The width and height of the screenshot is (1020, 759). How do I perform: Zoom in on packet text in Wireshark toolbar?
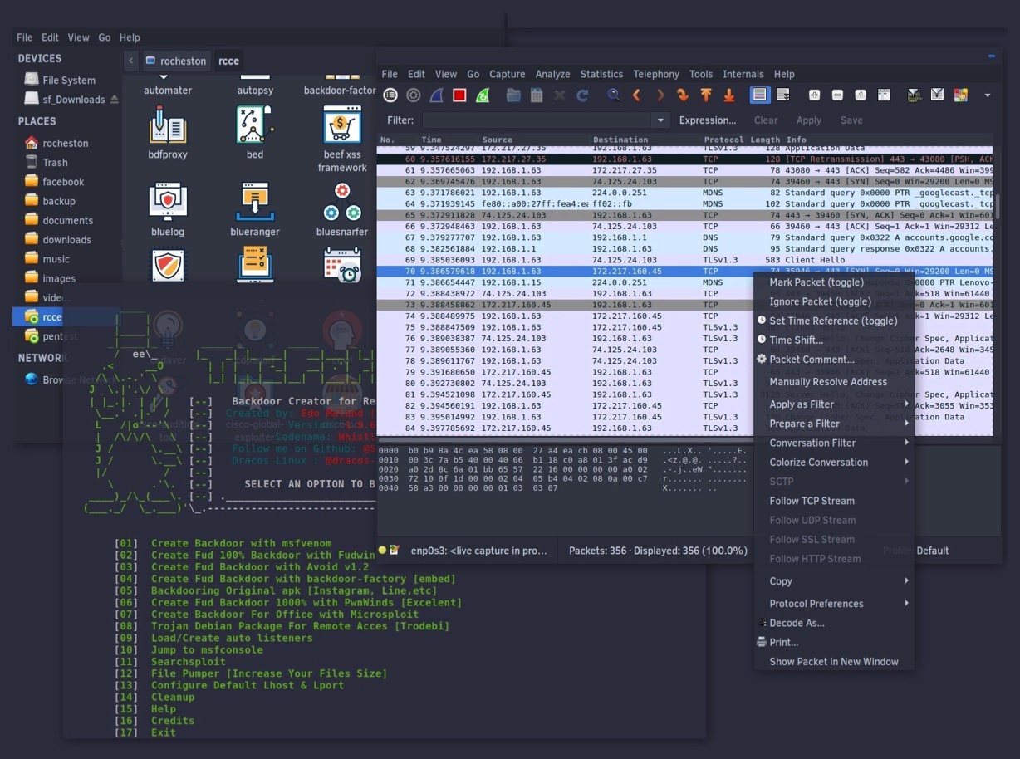coord(815,95)
